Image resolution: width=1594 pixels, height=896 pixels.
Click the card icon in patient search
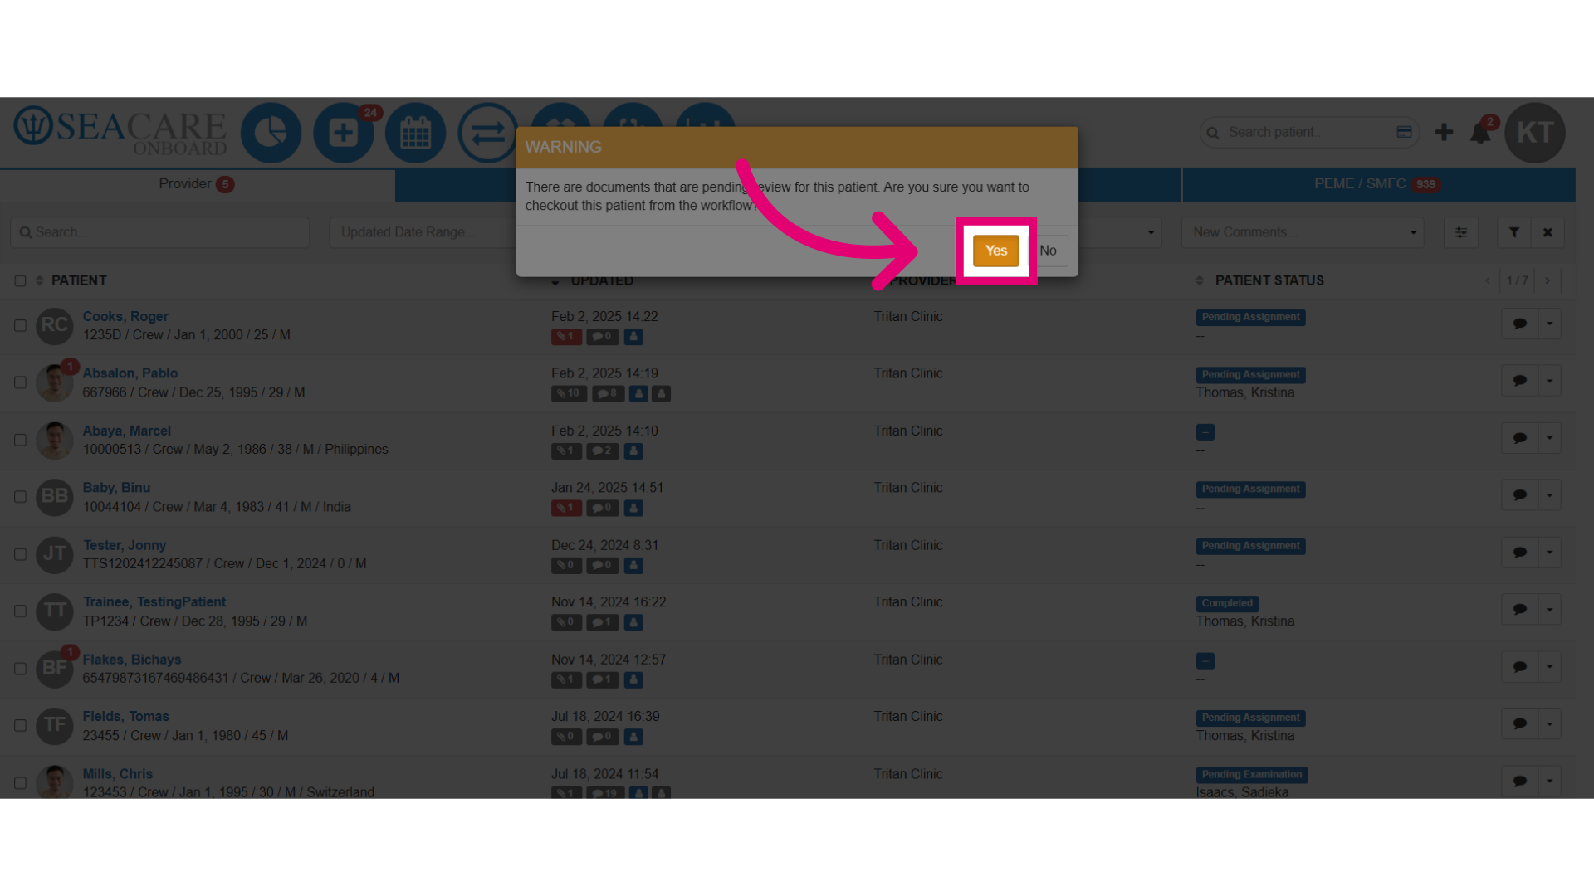[1404, 132]
